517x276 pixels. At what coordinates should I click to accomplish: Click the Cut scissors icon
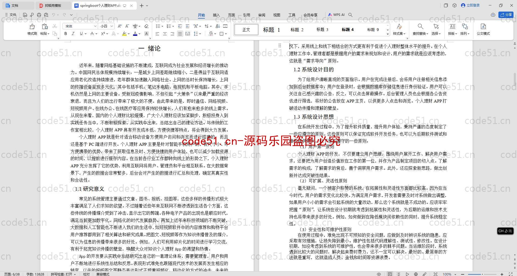(55, 26)
